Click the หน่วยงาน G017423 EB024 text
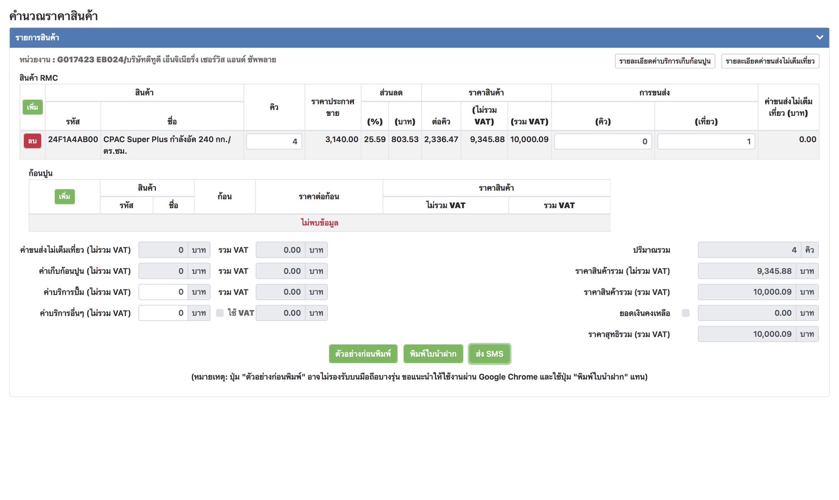The image size is (839, 500). [148, 60]
